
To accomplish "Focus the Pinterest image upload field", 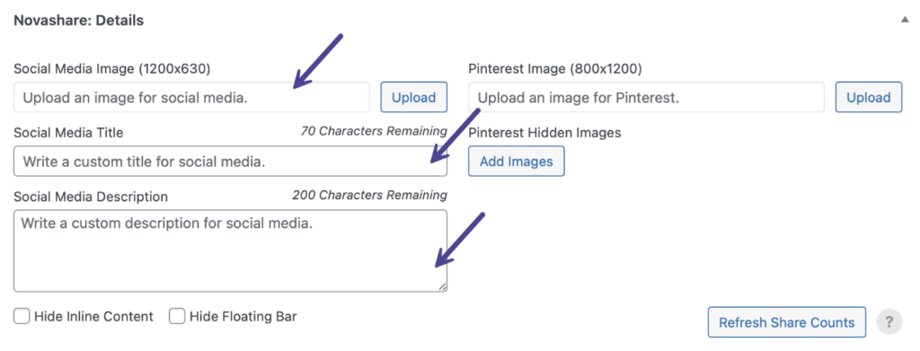I will click(x=647, y=97).
